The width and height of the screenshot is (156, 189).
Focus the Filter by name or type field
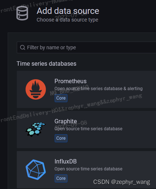pyautogui.click(x=86, y=47)
